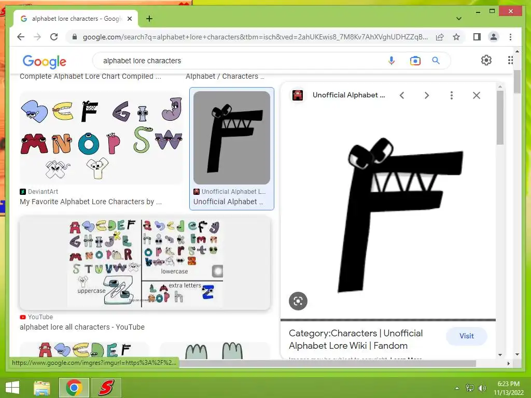Image resolution: width=531 pixels, height=398 pixels.
Task: Click the address bar URL
Action: [x=255, y=37]
